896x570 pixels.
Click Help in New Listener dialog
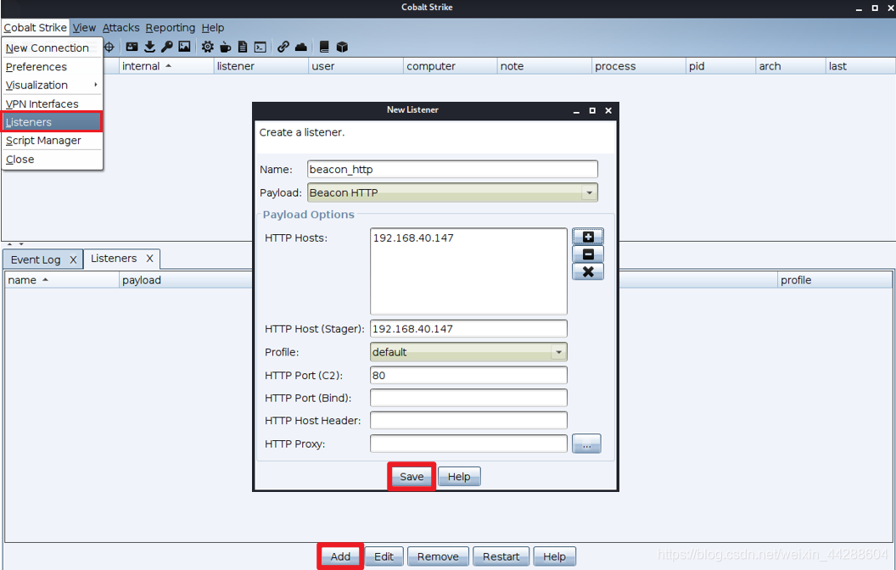pyautogui.click(x=459, y=477)
